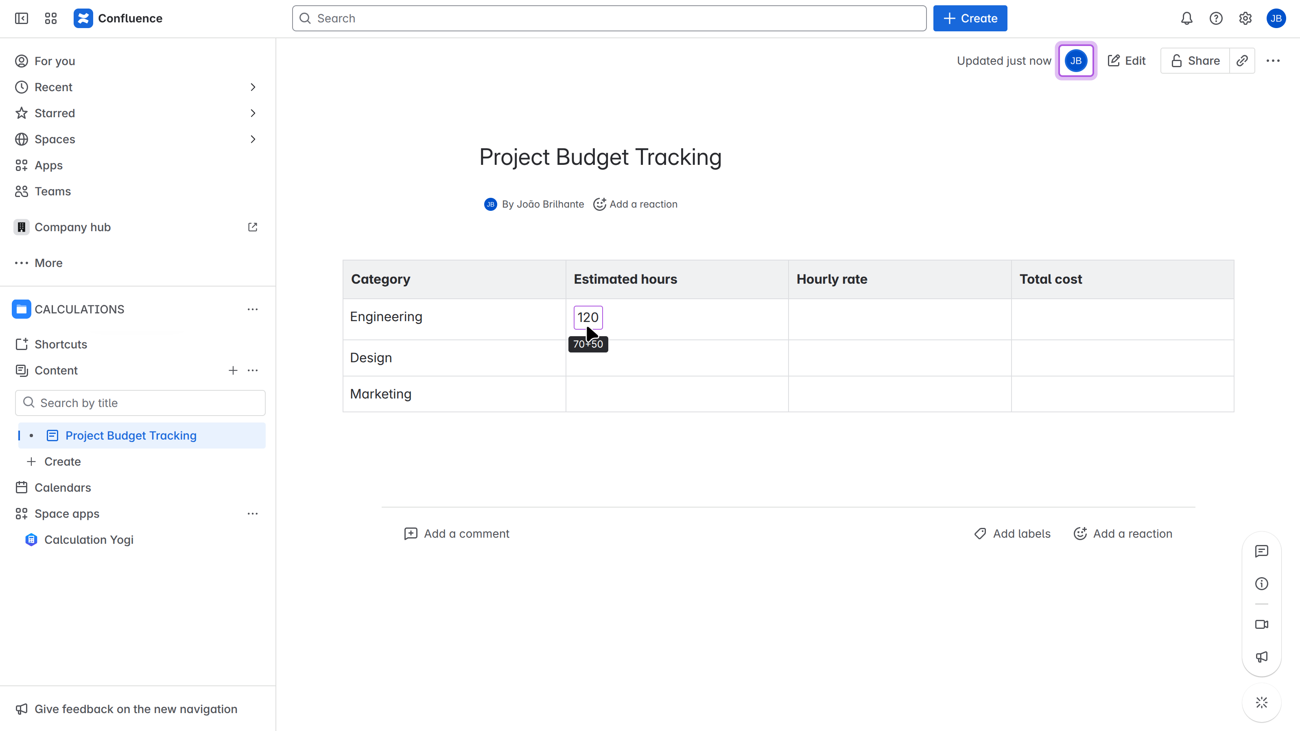Open the help question mark icon

(x=1216, y=19)
